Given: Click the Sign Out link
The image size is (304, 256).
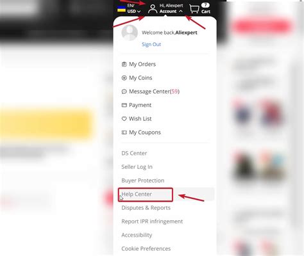Looking at the screenshot, I should click(151, 44).
